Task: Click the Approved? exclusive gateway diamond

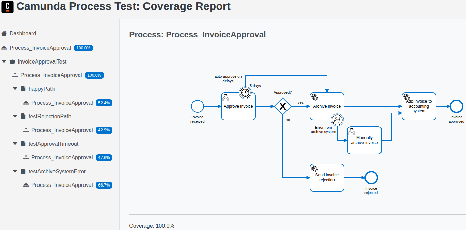Action: click(x=283, y=106)
